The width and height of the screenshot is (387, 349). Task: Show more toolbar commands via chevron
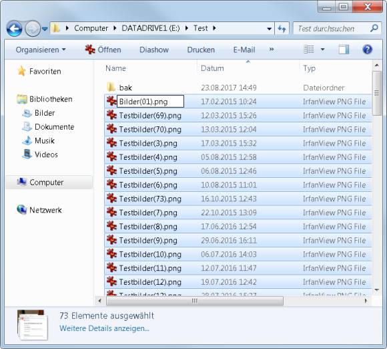[272, 49]
